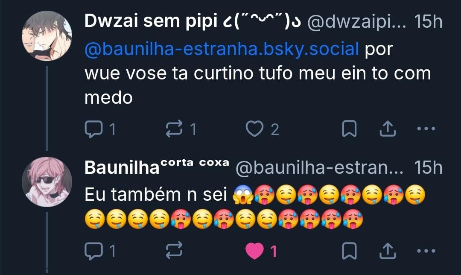Open Baunilha's 15h timestamp
This screenshot has height=275, width=461.
point(428,167)
